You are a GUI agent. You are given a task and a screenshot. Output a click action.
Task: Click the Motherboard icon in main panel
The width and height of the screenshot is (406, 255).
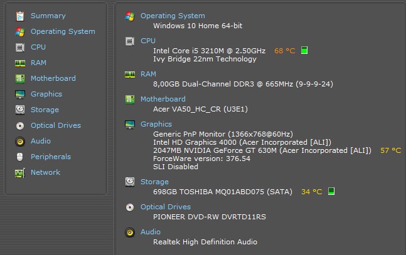point(130,100)
